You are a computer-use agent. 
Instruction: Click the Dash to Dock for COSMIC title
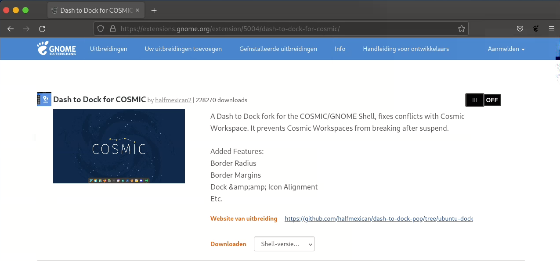tap(99, 100)
